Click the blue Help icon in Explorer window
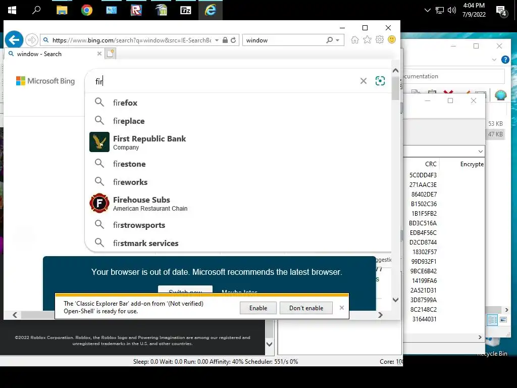 (505, 60)
